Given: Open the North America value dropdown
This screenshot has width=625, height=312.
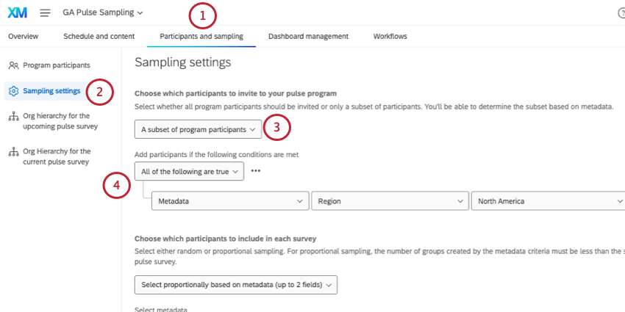Looking at the screenshot, I should tap(548, 200).
